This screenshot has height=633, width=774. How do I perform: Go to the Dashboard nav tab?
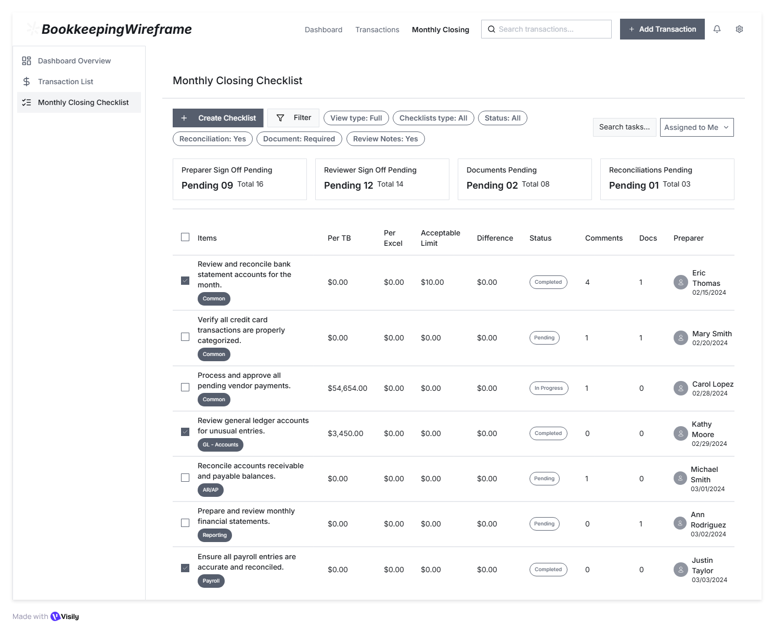[324, 30]
